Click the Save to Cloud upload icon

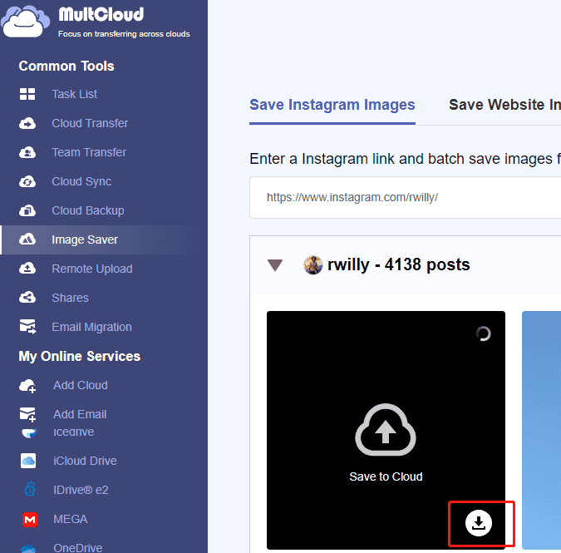[x=386, y=430]
